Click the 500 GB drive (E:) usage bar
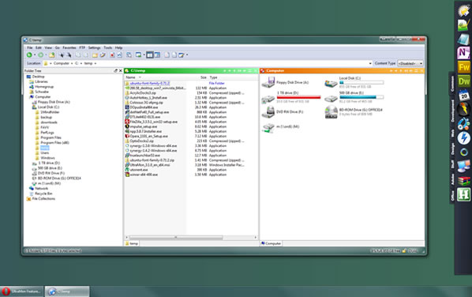Screen dimensions: 472x297 [361, 97]
